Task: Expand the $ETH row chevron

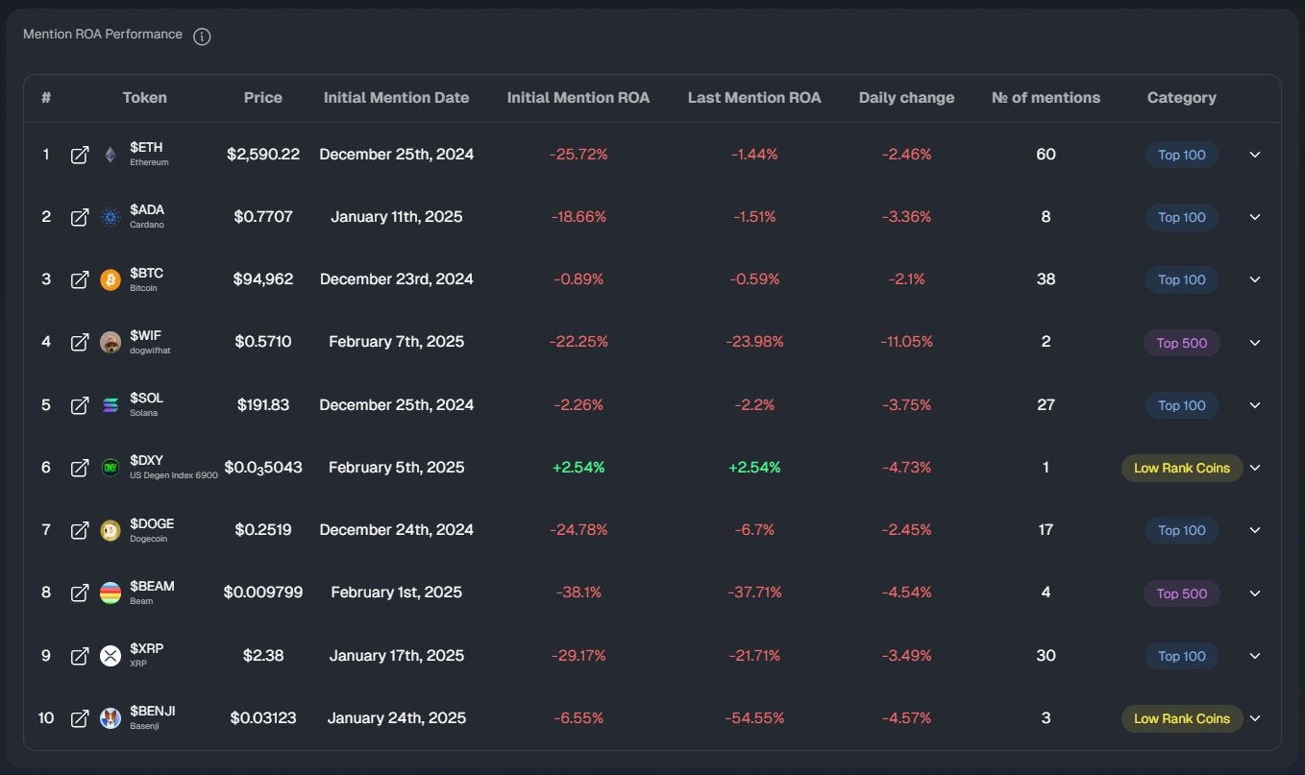Action: click(x=1254, y=155)
